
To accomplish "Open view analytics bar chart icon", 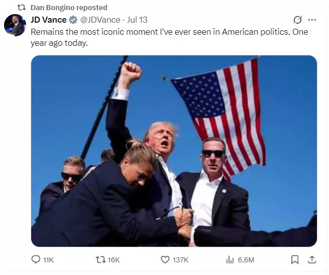I will point(230,260).
